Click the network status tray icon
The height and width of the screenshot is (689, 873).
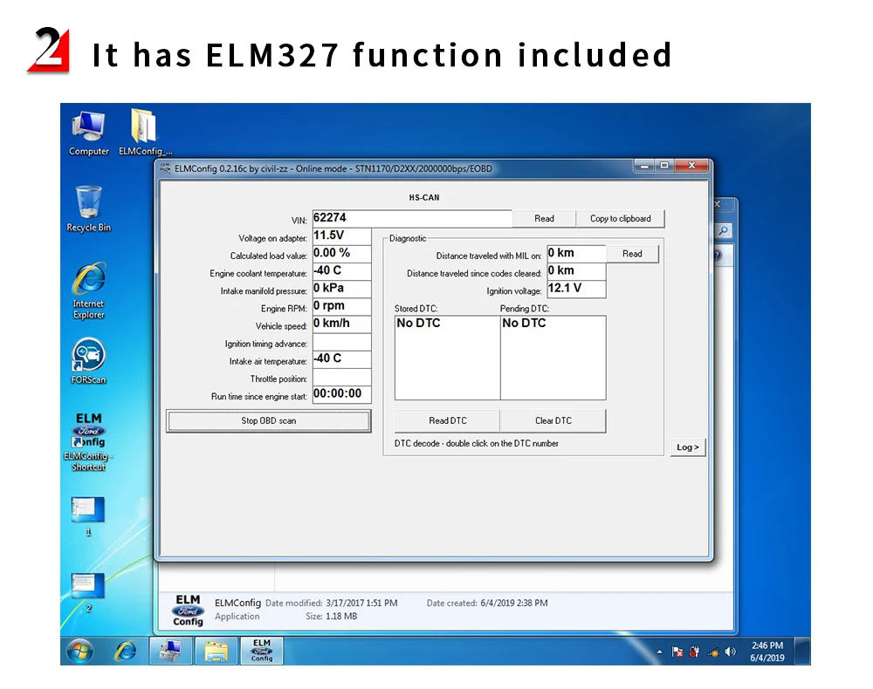pos(712,651)
